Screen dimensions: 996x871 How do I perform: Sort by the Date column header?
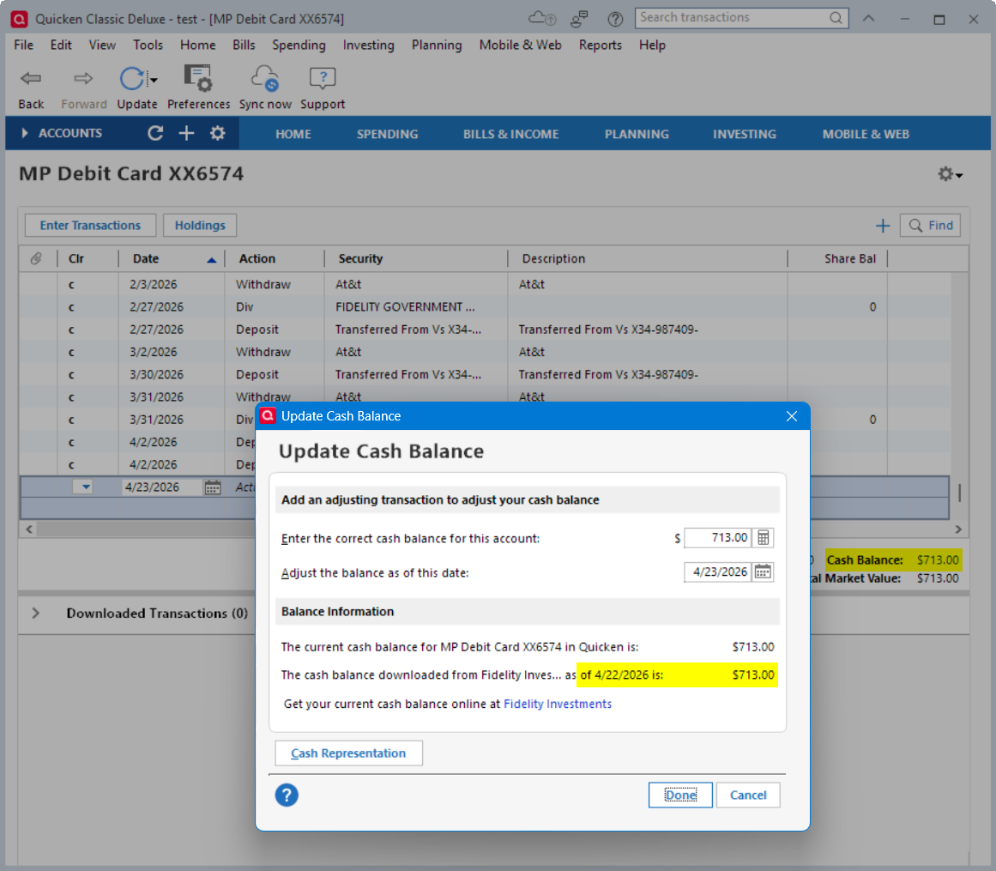pyautogui.click(x=146, y=258)
